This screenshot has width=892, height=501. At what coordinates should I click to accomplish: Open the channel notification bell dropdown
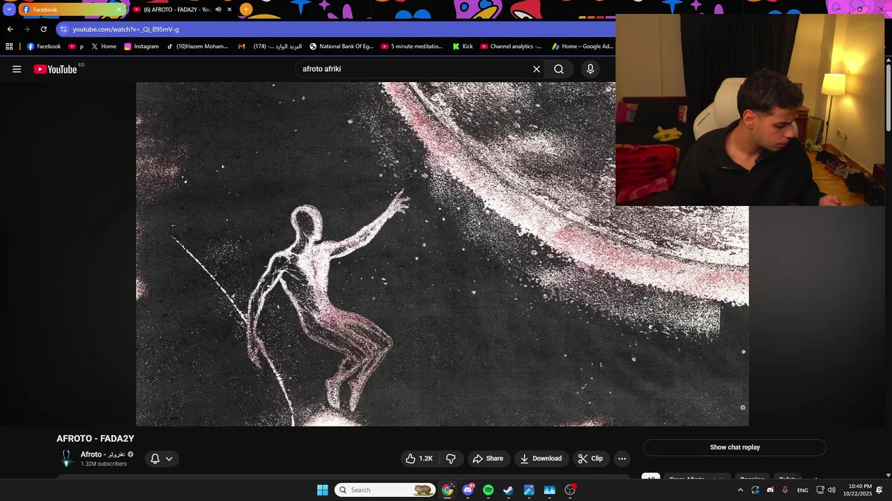coord(162,459)
